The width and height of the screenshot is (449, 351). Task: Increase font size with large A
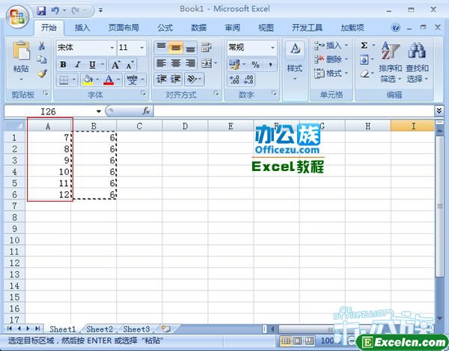point(115,65)
